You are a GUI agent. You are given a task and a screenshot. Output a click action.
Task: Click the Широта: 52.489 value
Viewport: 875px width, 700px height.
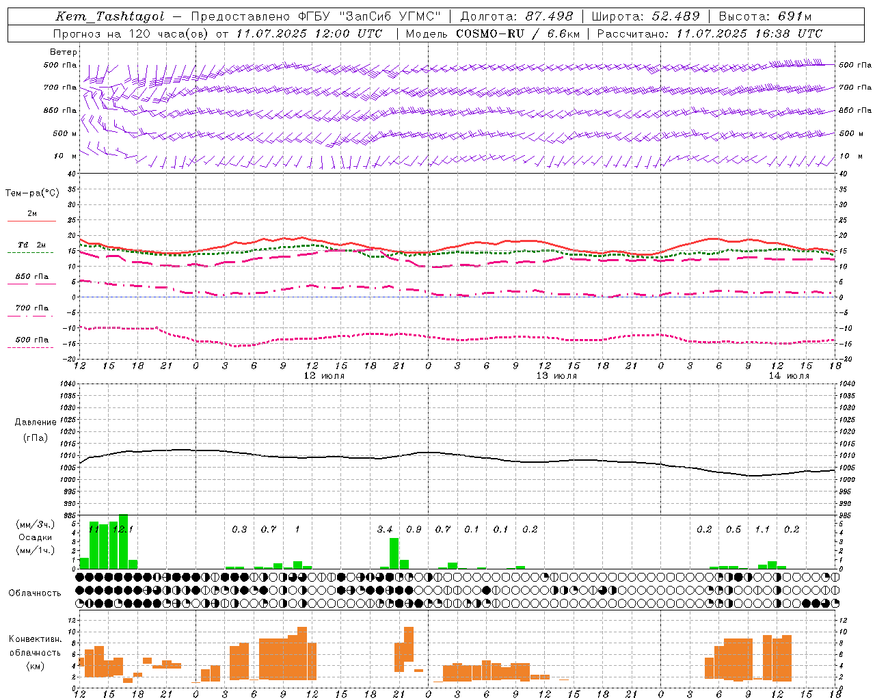(645, 16)
